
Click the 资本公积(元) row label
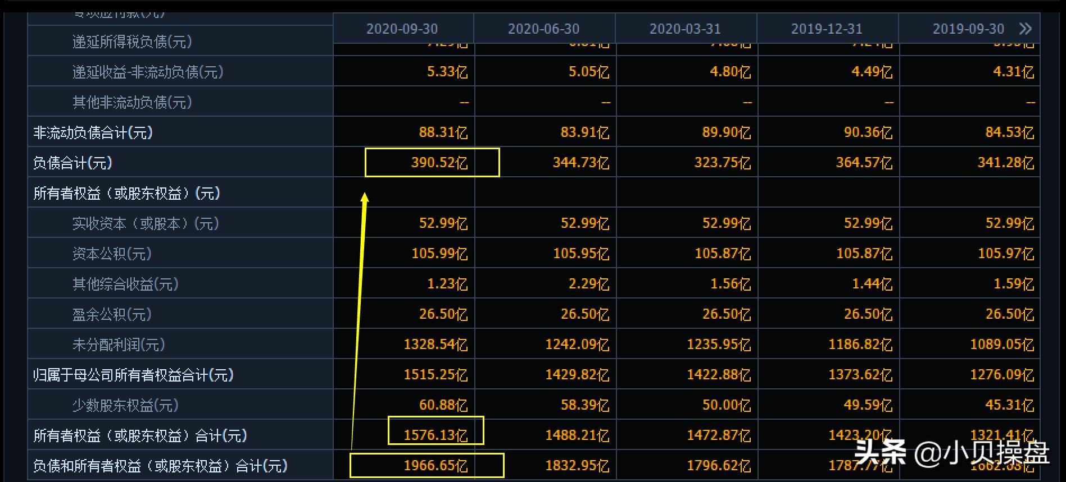coord(112,254)
